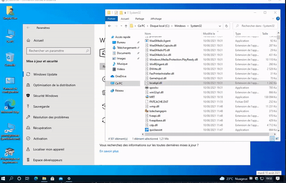The image size is (286, 183).
Task: Sort by Nom column header
Action: pos(148,33)
